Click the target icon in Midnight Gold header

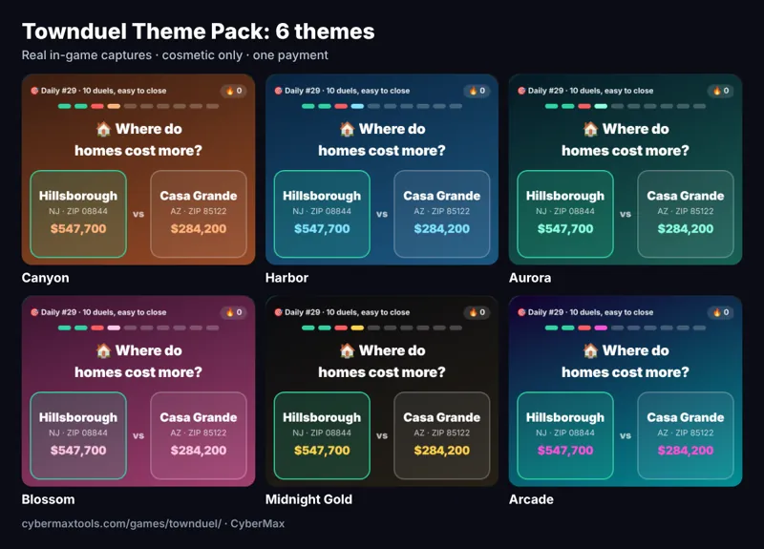(278, 312)
